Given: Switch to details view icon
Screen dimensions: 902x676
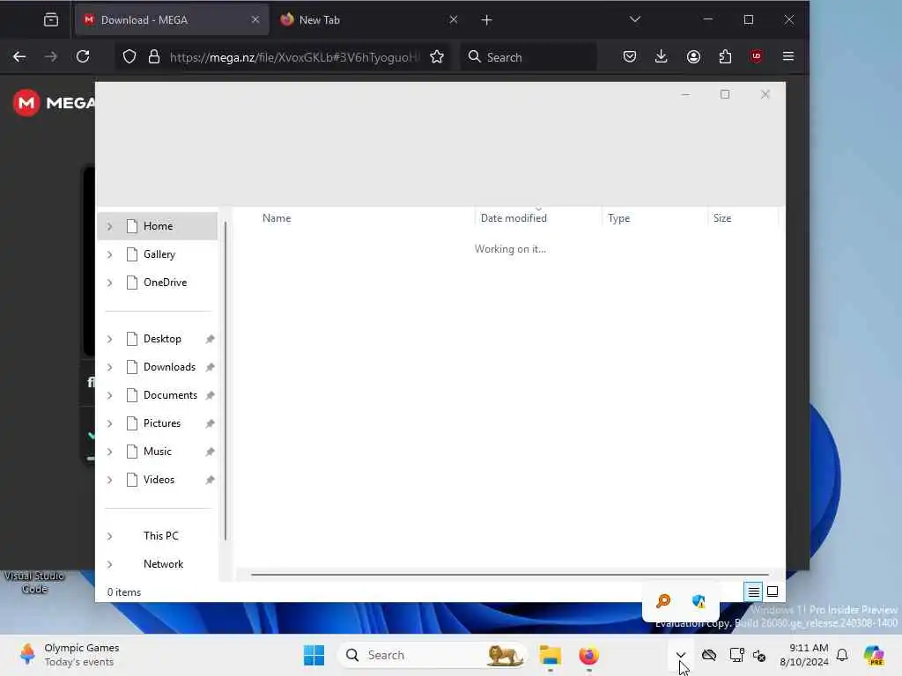Looking at the screenshot, I should pyautogui.click(x=753, y=591).
